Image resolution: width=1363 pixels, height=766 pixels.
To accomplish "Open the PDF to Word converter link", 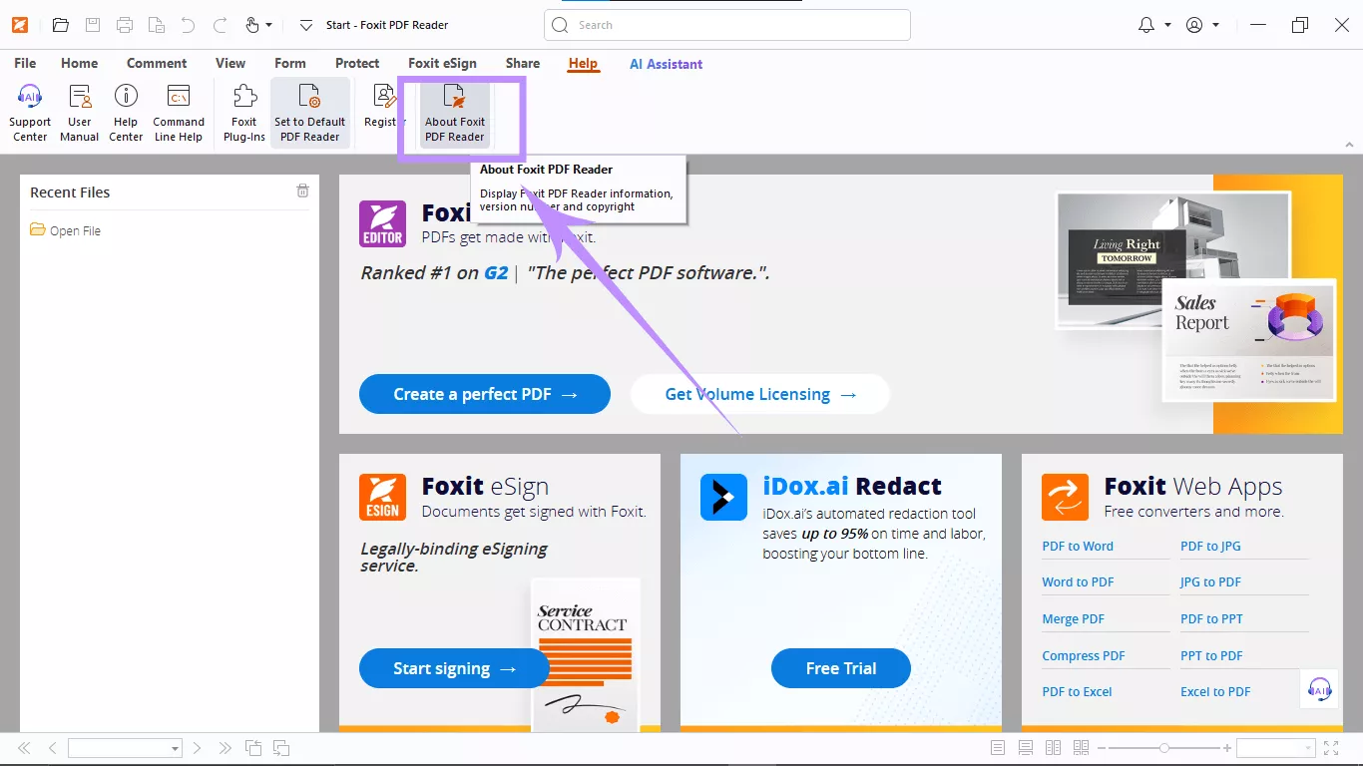I will (1077, 546).
